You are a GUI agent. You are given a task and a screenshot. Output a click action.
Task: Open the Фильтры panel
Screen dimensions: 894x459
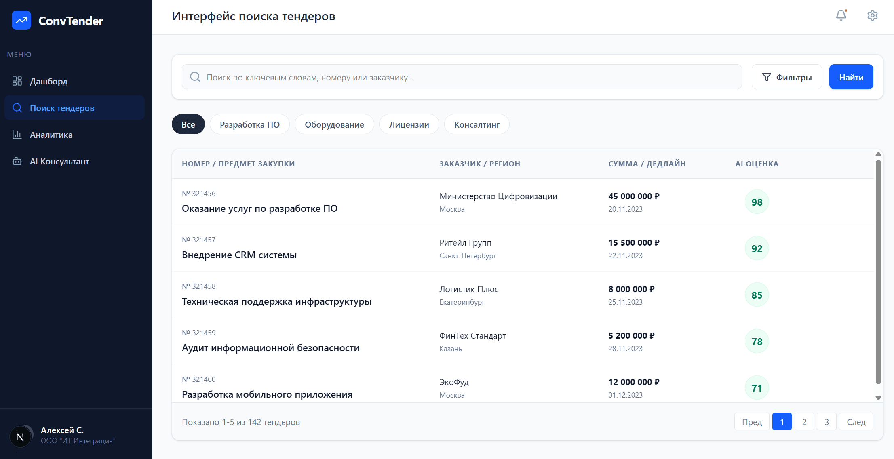pyautogui.click(x=786, y=77)
